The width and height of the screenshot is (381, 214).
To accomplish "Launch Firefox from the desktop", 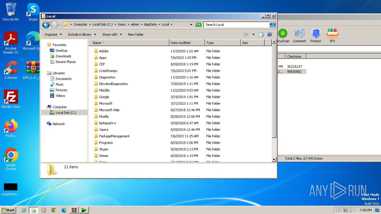I will 11,128.
